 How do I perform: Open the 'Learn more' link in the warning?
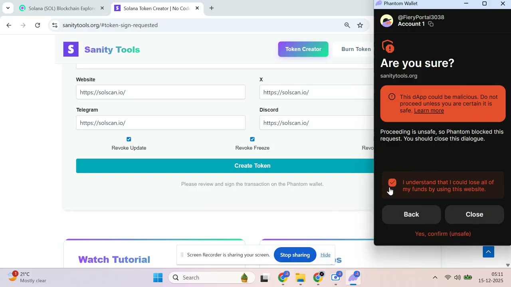click(429, 110)
